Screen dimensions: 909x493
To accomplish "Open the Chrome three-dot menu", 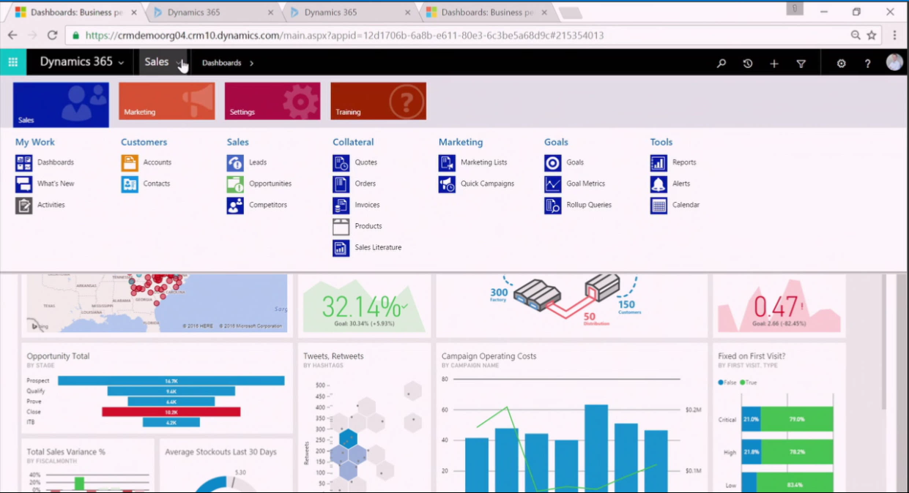I will click(894, 35).
